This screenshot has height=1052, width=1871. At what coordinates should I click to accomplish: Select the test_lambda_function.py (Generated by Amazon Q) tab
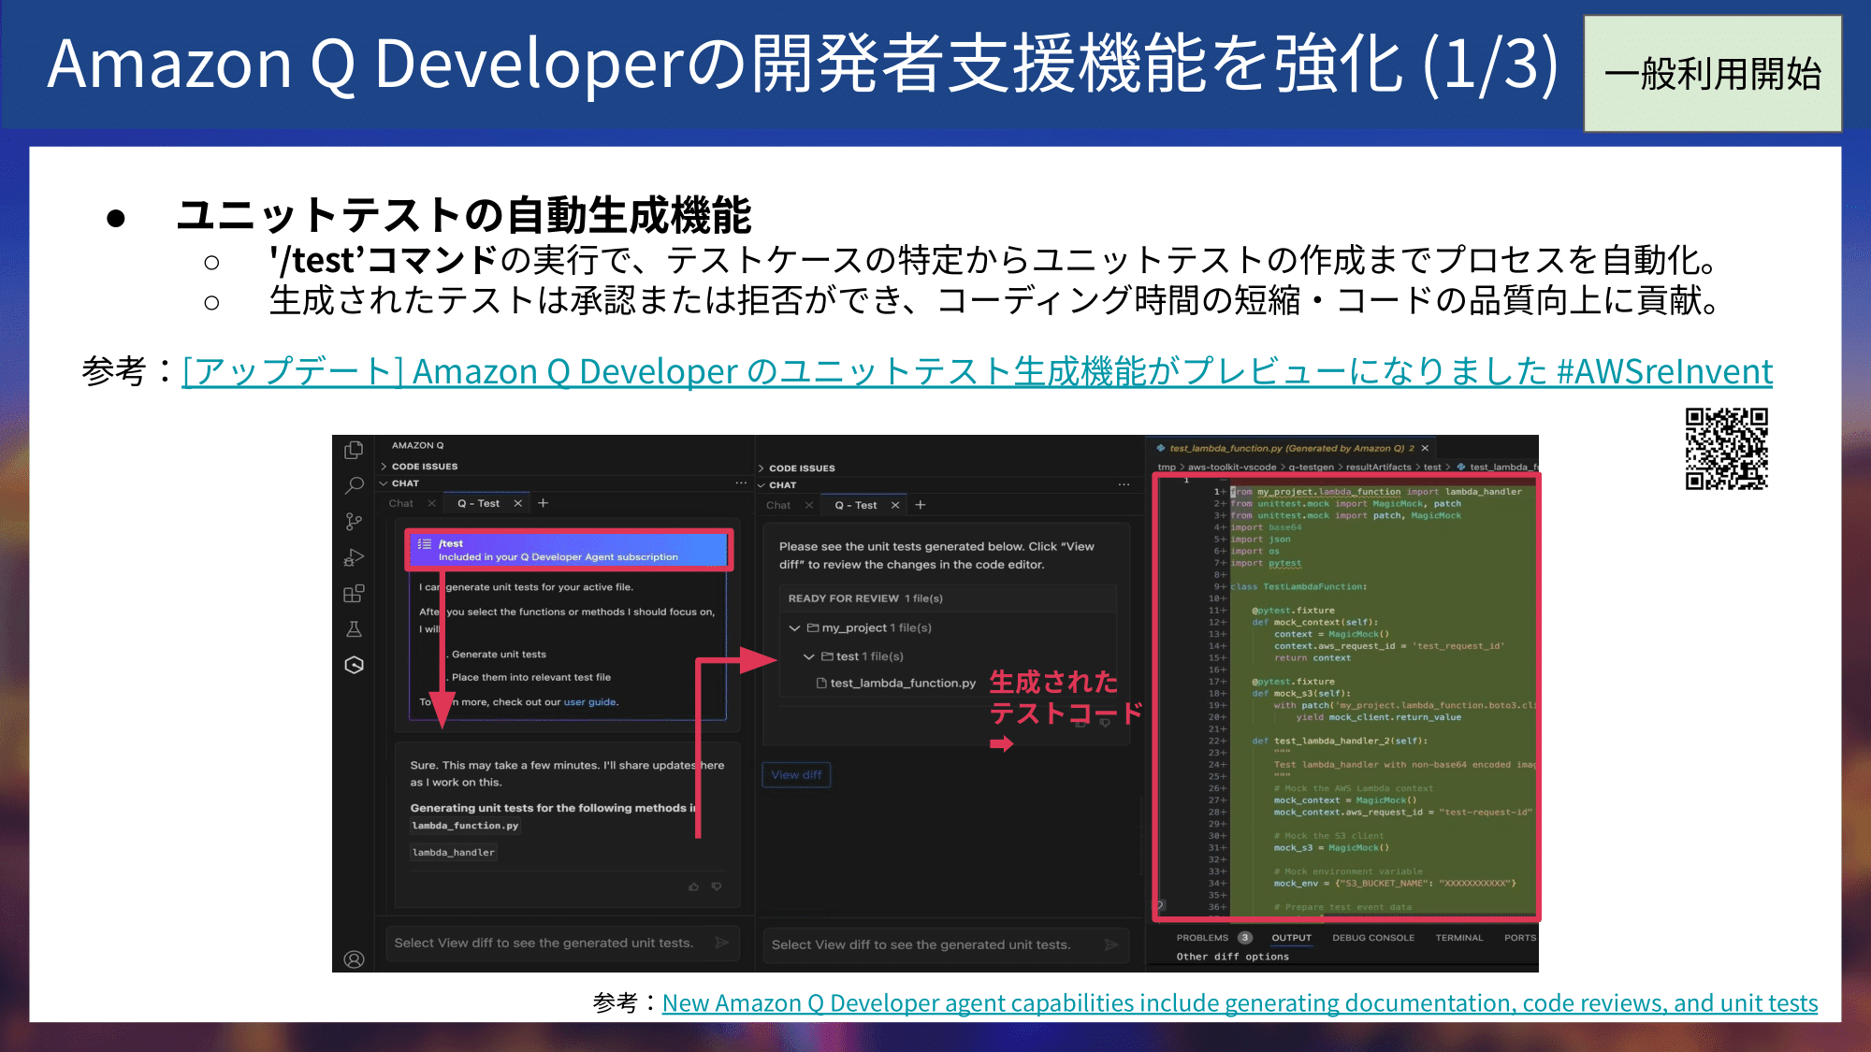(1291, 448)
